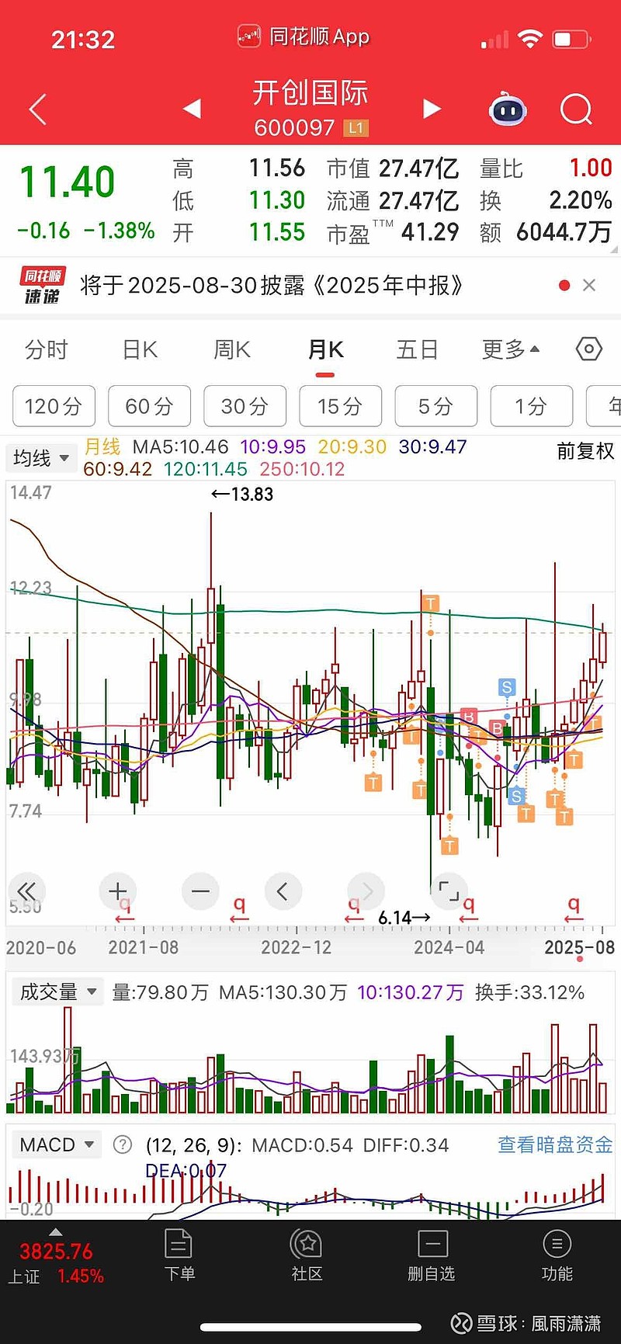Select the 5分 period button
This screenshot has height=1344, width=621.
click(435, 406)
